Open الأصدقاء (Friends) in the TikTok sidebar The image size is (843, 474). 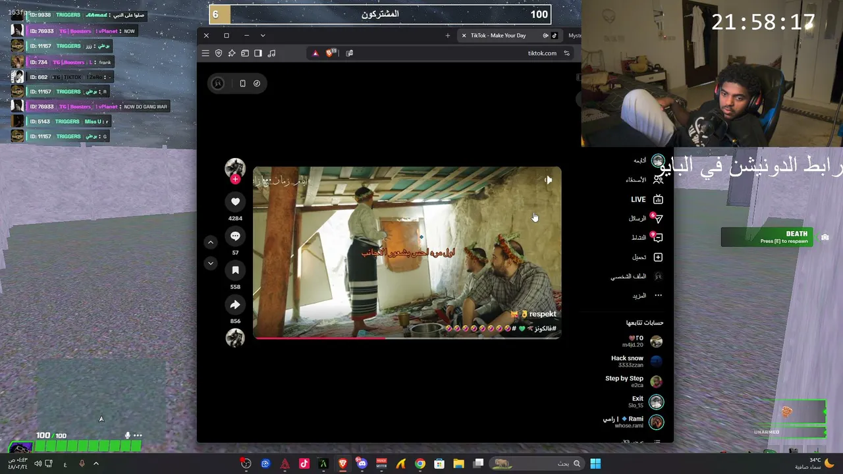pos(644,180)
